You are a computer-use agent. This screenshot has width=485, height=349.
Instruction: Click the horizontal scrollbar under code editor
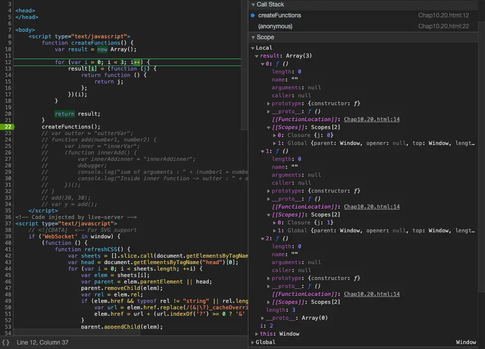coord(77,333)
